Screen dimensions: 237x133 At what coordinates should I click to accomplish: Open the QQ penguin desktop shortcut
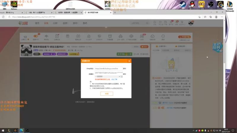click(x=192, y=5)
